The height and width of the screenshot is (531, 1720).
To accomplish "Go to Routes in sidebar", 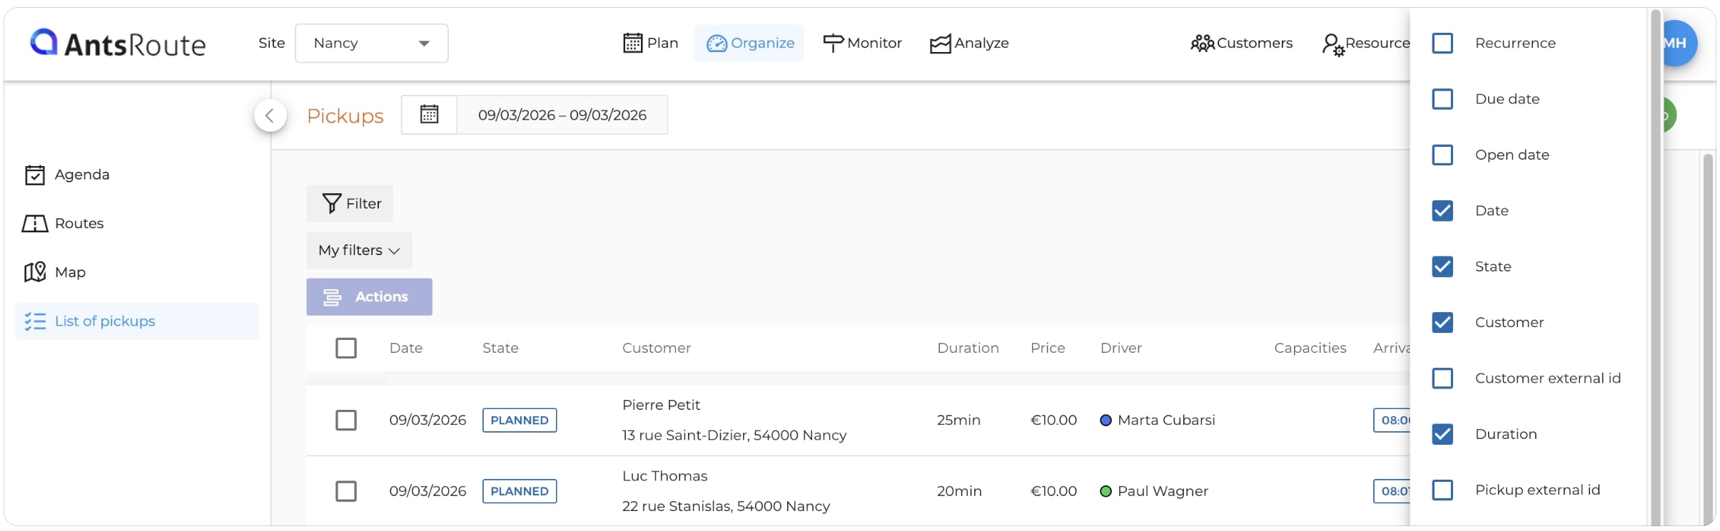I will pyautogui.click(x=137, y=223).
